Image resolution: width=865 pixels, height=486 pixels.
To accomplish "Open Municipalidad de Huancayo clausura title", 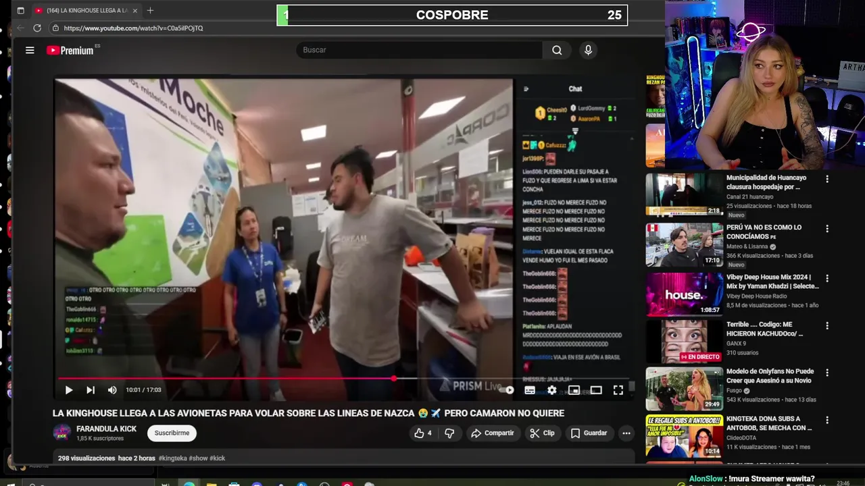I will click(x=766, y=182).
